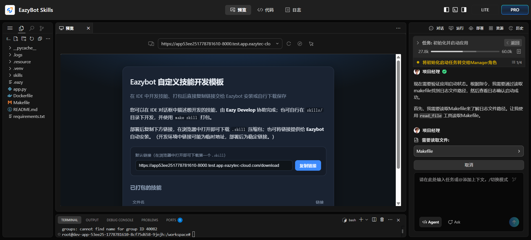Switch to the 日志 top tab
The height and width of the screenshot is (240, 531).
click(293, 10)
